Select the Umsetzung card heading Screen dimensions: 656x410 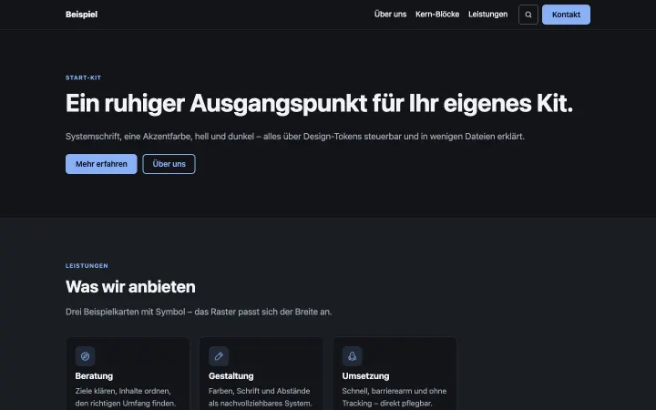[365, 376]
